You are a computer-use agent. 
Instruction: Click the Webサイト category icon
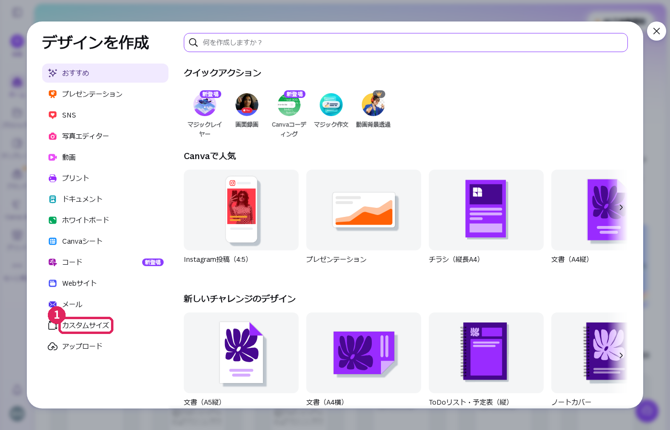coord(53,283)
